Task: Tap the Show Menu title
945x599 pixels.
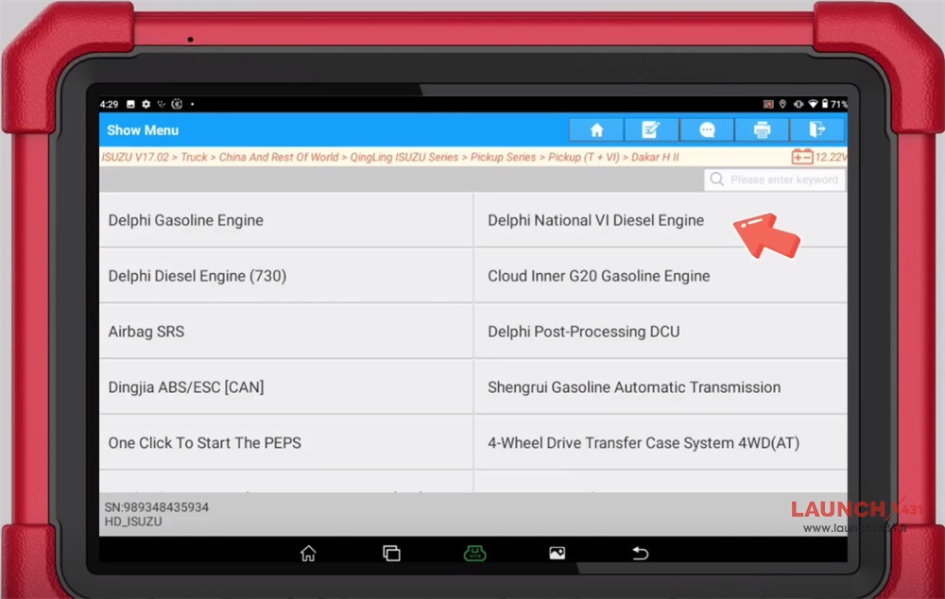Action: [x=143, y=130]
